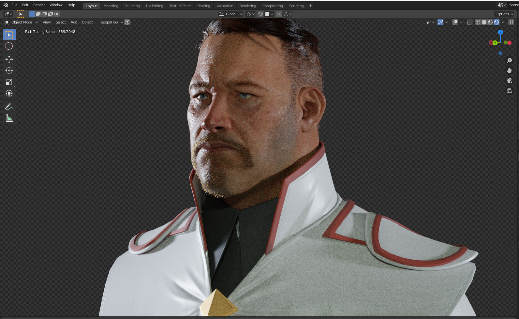Image resolution: width=519 pixels, height=319 pixels.
Task: Switch to the UV Editing workspace tab
Action: pos(155,6)
